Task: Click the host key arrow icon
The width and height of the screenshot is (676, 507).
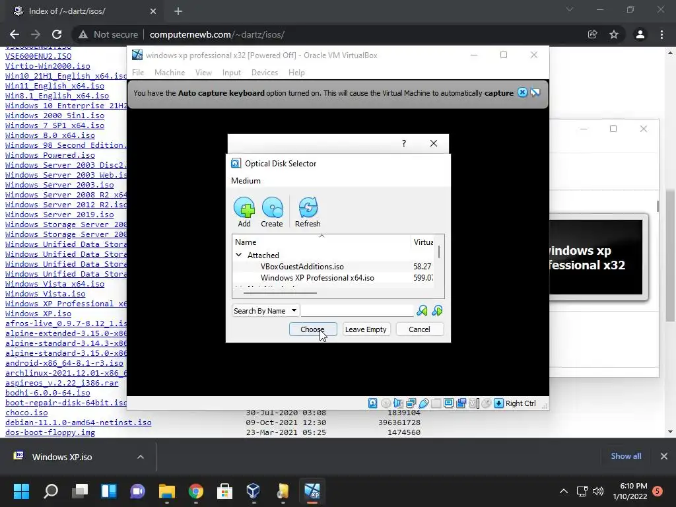Action: [498, 403]
